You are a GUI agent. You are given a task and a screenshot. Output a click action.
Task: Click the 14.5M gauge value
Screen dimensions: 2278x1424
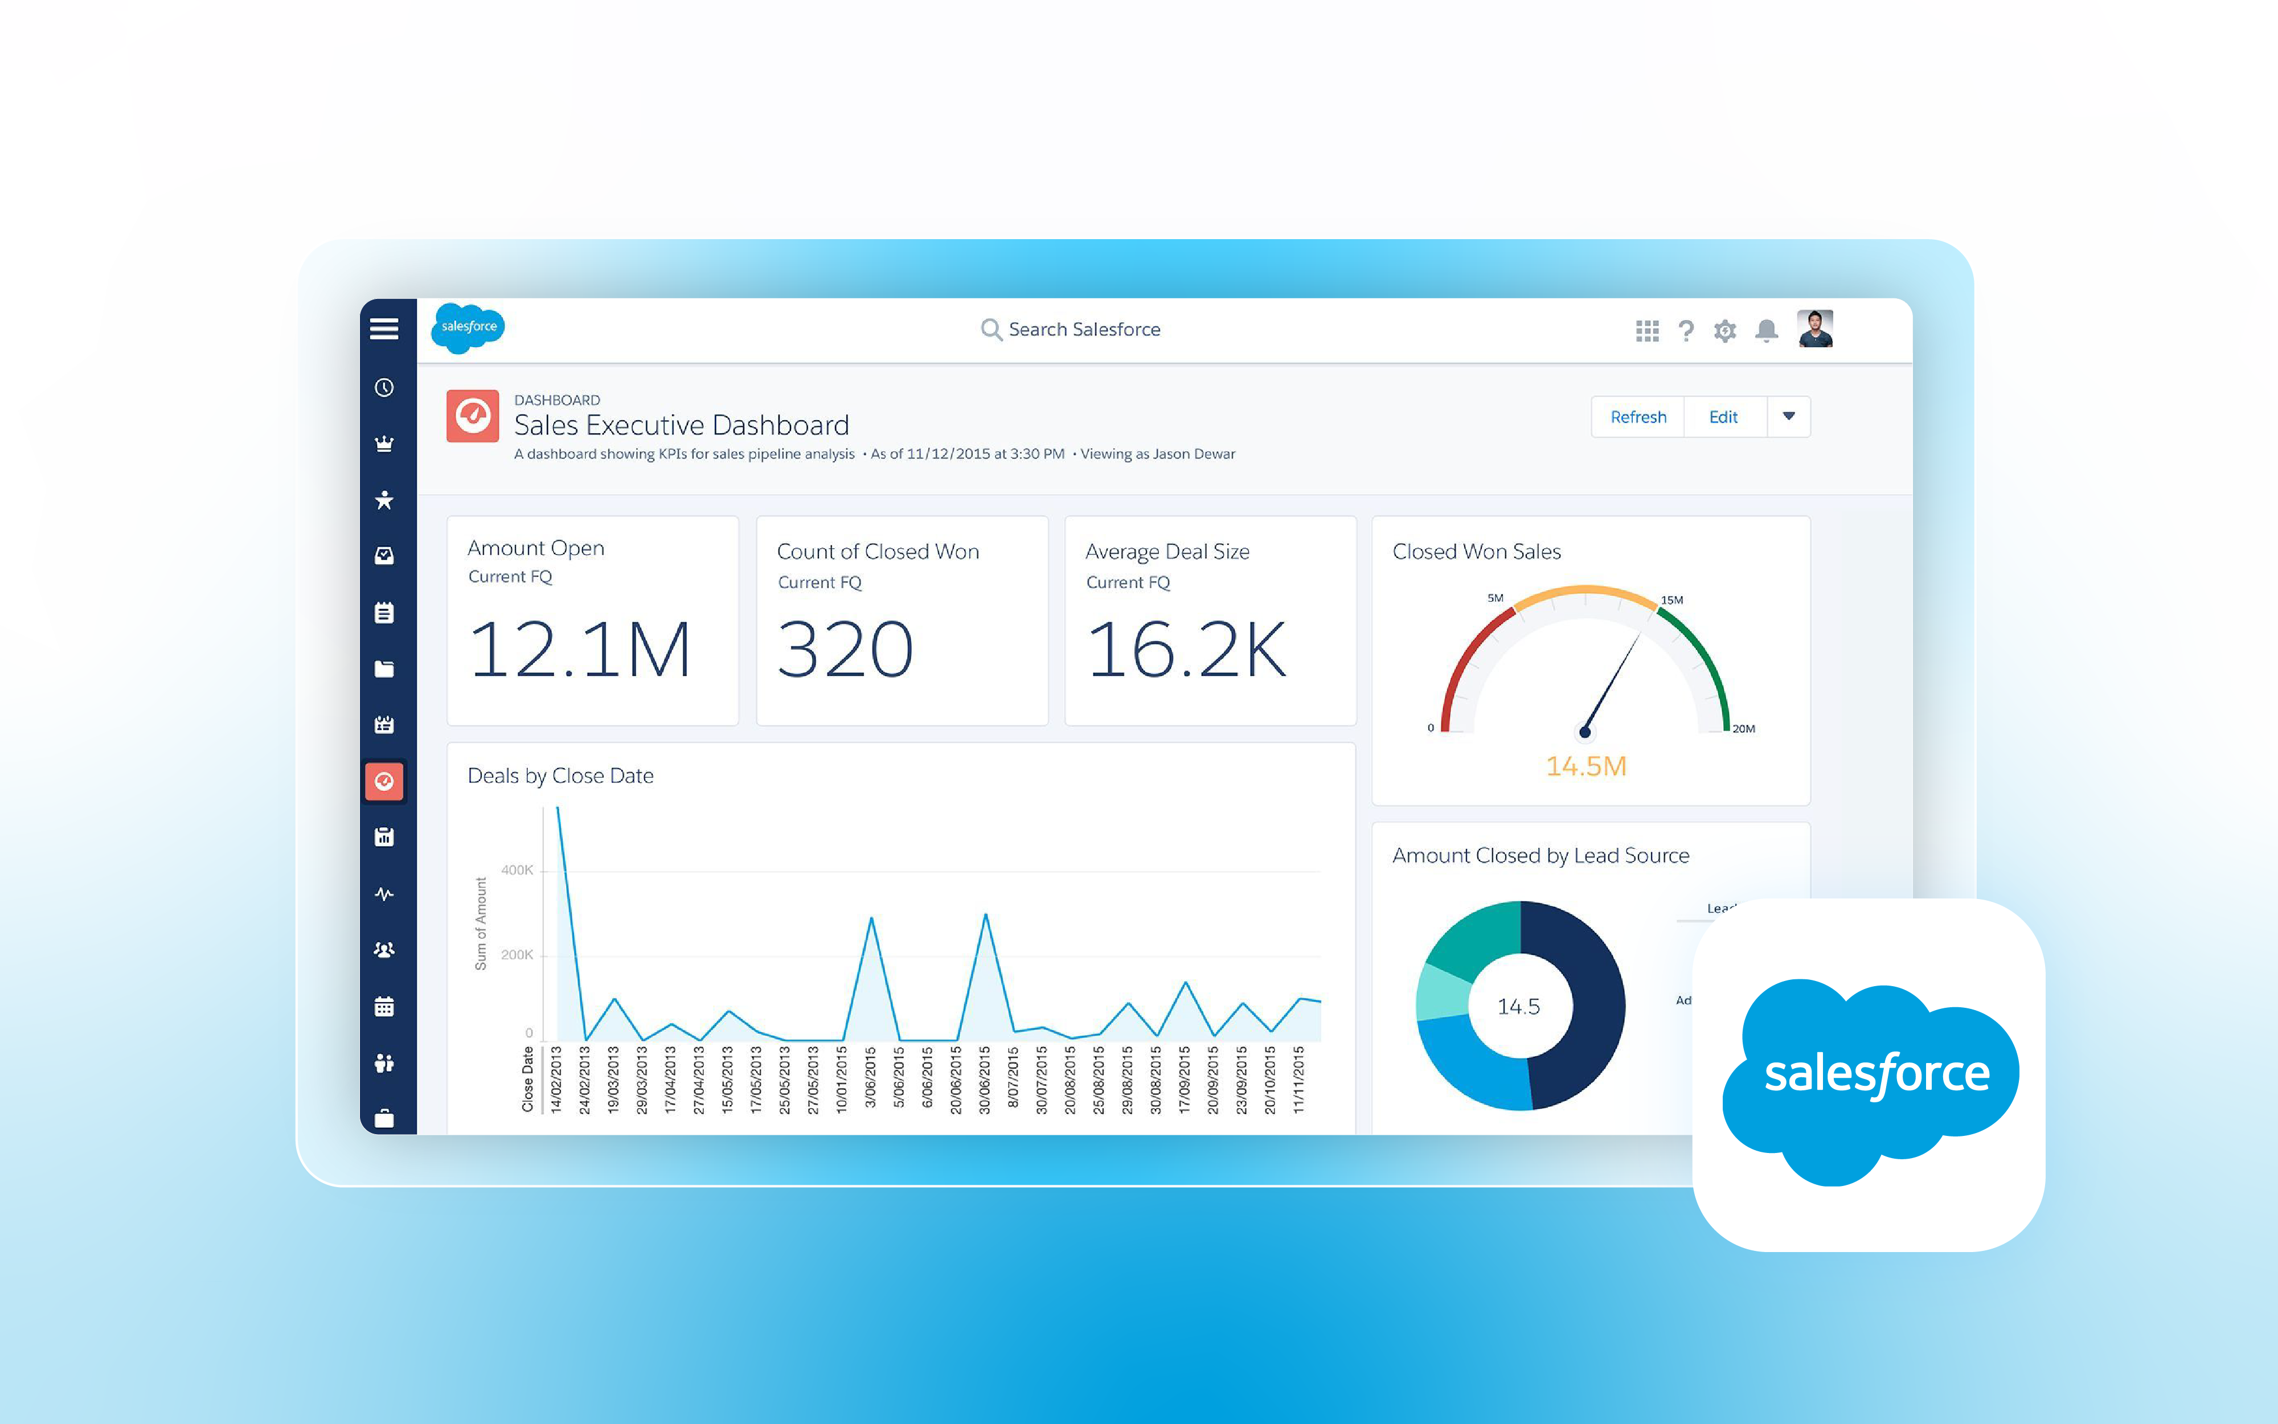tap(1586, 766)
